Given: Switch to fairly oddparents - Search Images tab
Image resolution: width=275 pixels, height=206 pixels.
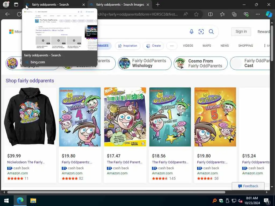Looking at the screenshot, I should coord(120,5).
